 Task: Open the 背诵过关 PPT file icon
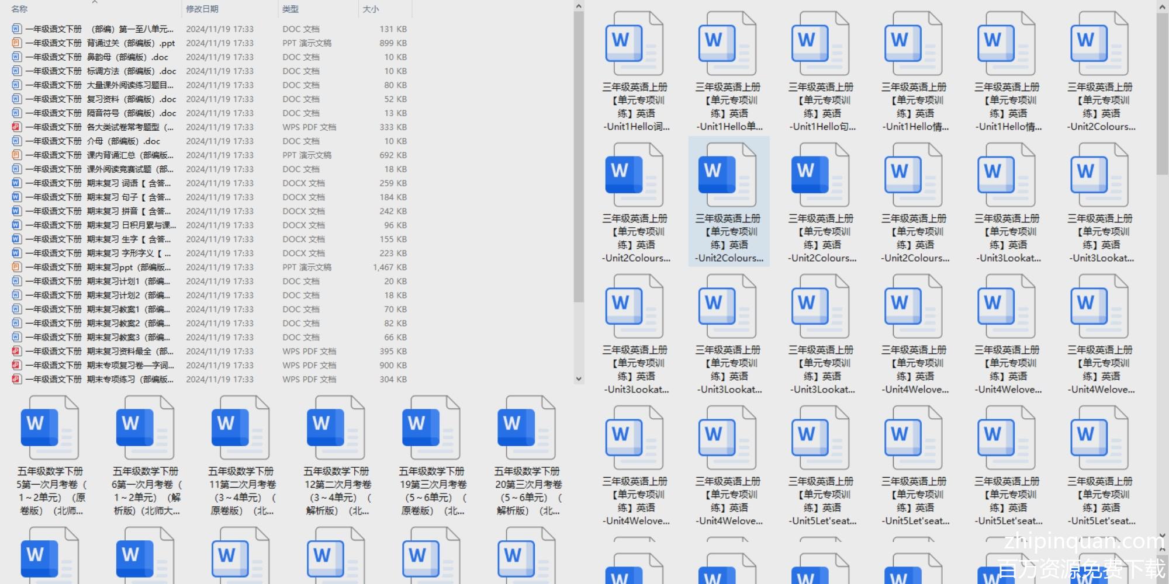tap(16, 43)
